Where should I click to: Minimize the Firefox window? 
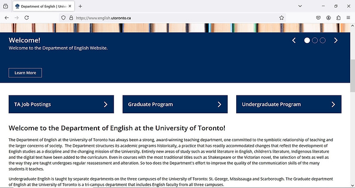point(323,6)
